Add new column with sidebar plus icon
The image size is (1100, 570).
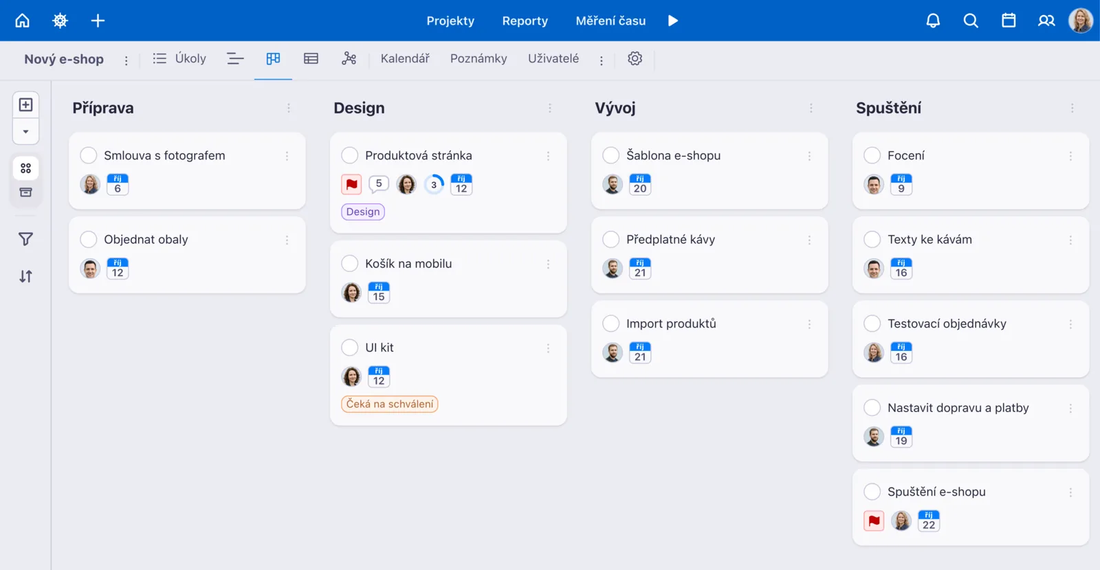(x=25, y=104)
